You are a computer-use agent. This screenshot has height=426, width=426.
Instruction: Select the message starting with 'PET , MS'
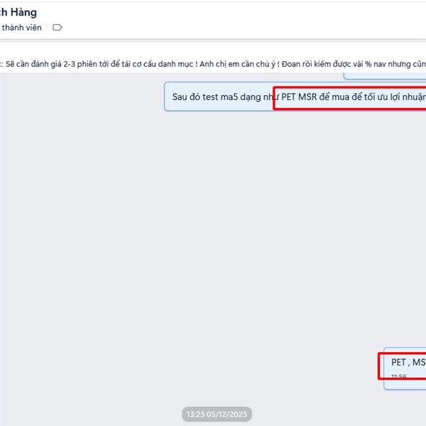tap(405, 368)
